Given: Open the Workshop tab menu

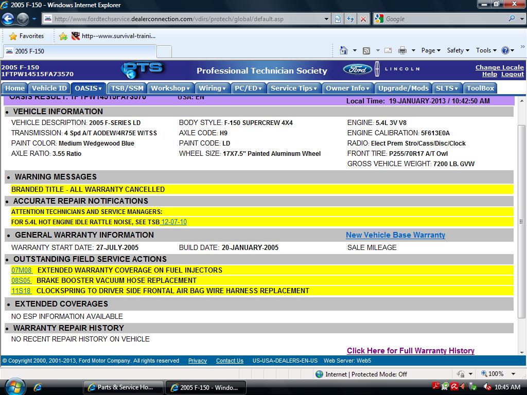Looking at the screenshot, I should pos(170,88).
